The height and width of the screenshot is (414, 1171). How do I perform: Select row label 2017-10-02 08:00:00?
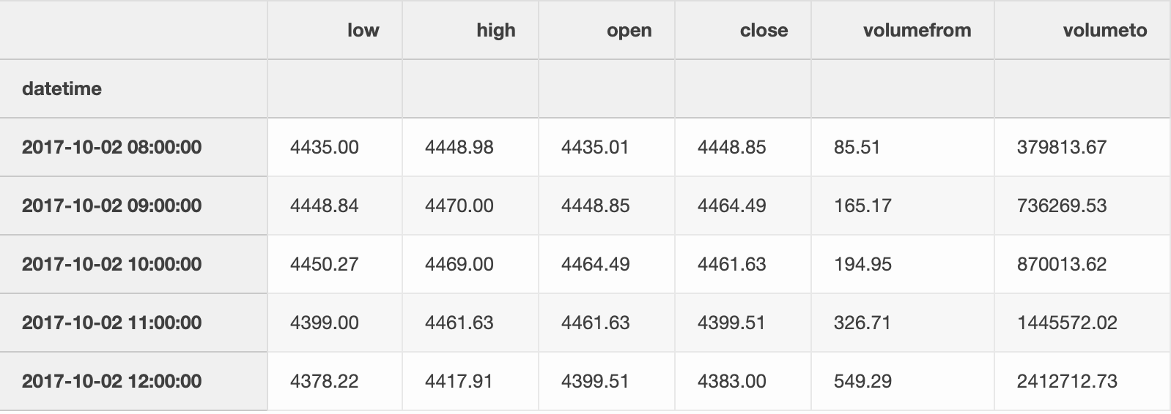click(111, 147)
